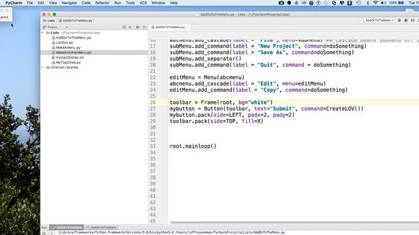Click on "editMenu = Menu(abcmenu)" line
Screen dimensions: 419x235
(207, 78)
